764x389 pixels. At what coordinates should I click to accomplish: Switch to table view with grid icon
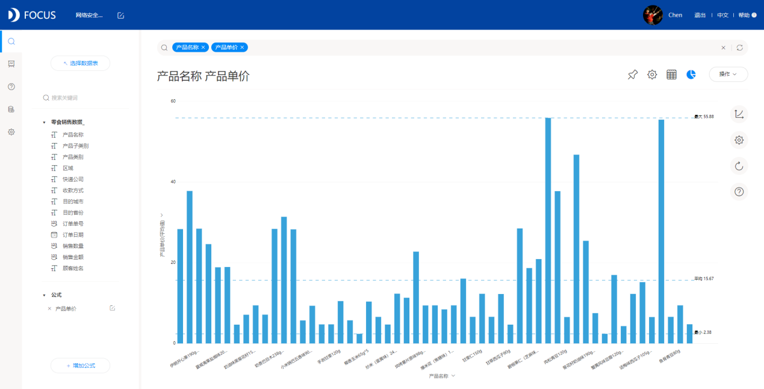pos(671,74)
